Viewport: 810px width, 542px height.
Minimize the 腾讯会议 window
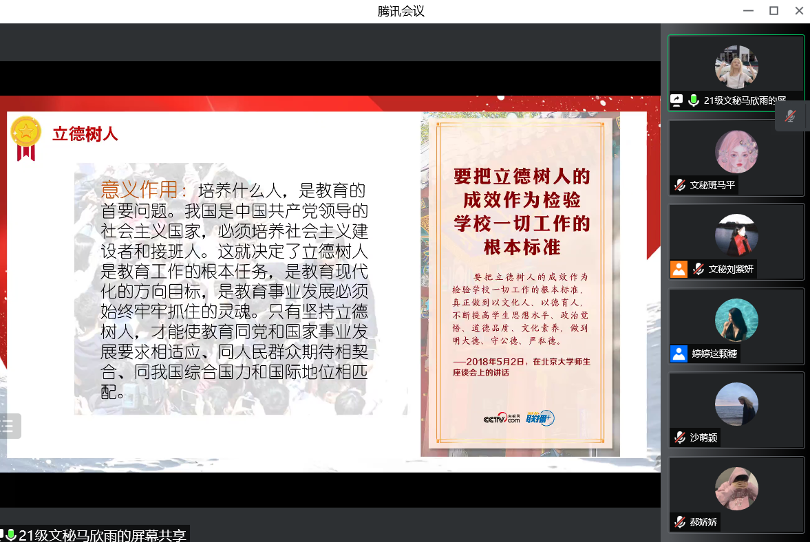748,11
